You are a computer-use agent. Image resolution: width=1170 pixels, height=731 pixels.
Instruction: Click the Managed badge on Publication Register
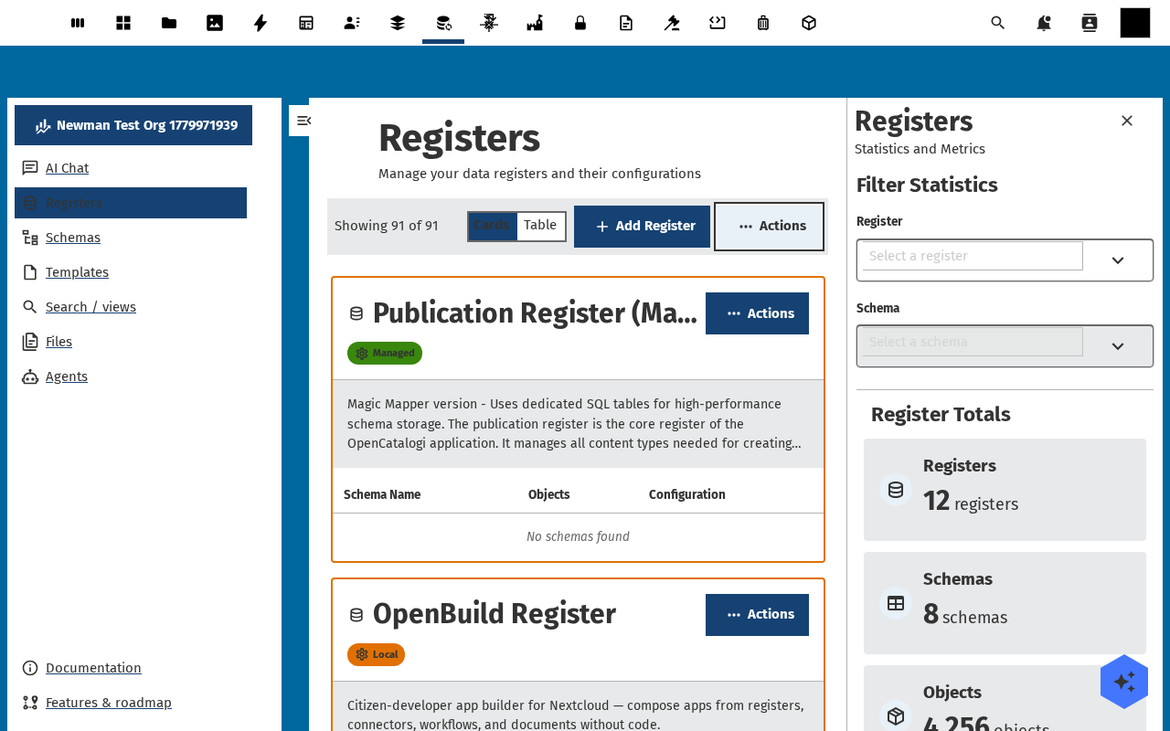(385, 354)
